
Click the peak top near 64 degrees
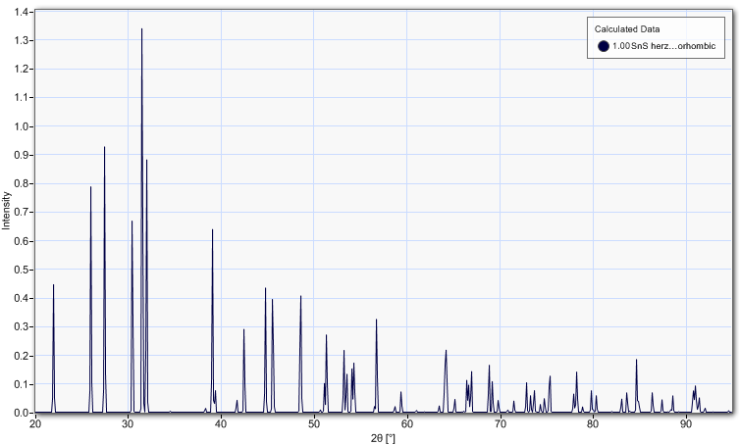[x=446, y=351]
